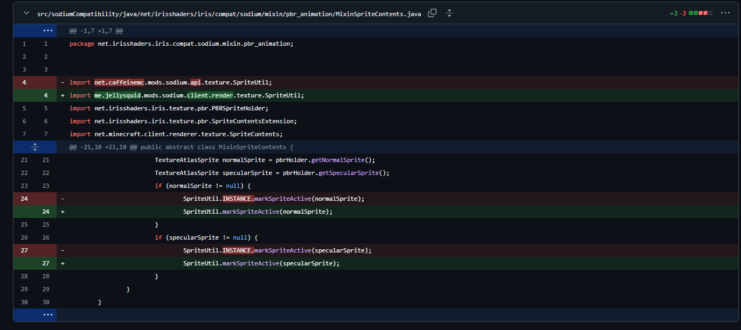The height and width of the screenshot is (330, 741).
Task: Expand lines between hunks before line 21
Action: pos(35,147)
